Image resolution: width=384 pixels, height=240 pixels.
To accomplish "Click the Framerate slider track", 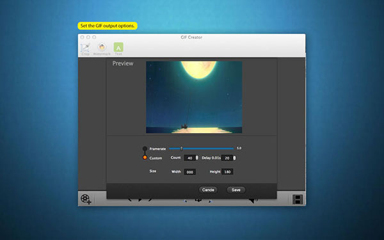I will 202,148.
